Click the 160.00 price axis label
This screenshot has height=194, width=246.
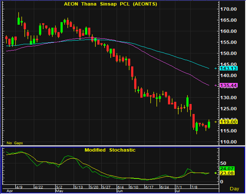(228, 31)
